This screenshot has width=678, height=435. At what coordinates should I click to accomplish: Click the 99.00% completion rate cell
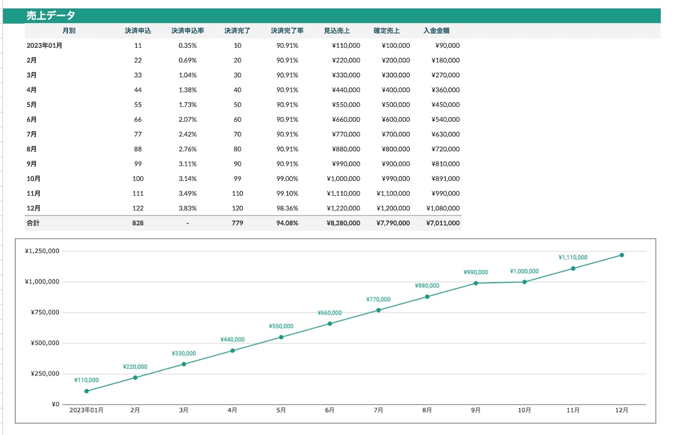287,179
